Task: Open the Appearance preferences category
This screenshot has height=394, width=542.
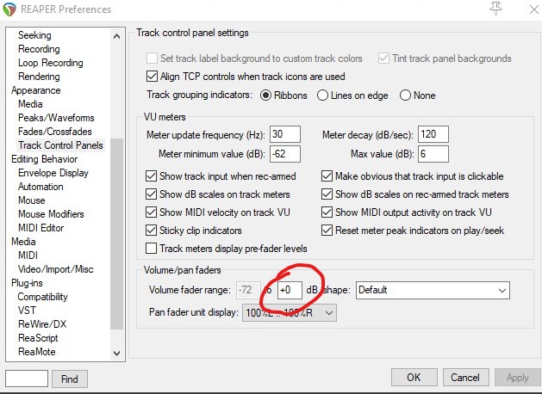Action: pyautogui.click(x=36, y=90)
